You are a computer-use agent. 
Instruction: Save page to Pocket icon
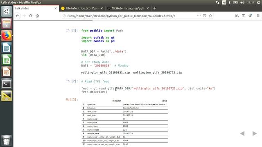click(205, 16)
